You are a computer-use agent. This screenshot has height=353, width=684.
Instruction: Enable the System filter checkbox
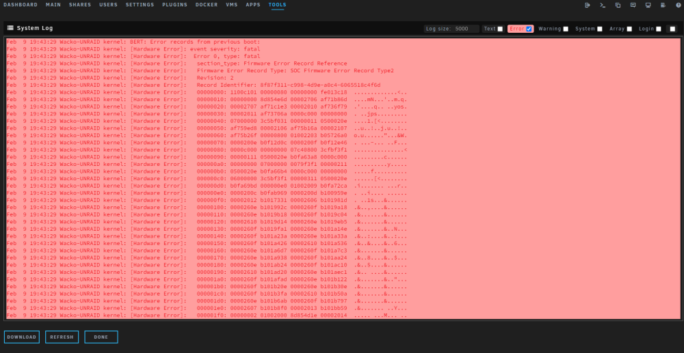click(600, 29)
